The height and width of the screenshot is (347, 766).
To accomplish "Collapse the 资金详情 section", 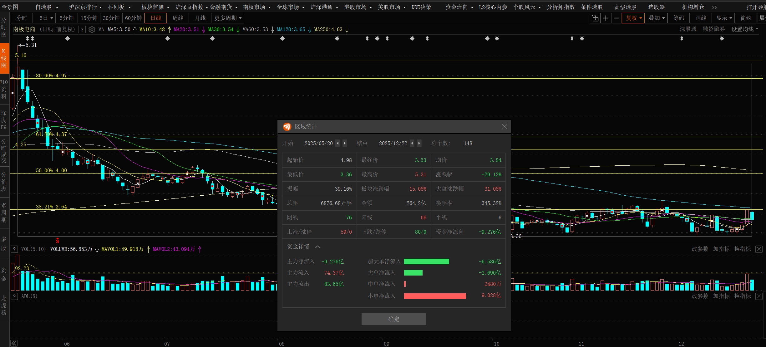I will coord(318,247).
